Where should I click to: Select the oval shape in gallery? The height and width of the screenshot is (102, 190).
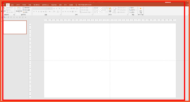coord(105,8)
